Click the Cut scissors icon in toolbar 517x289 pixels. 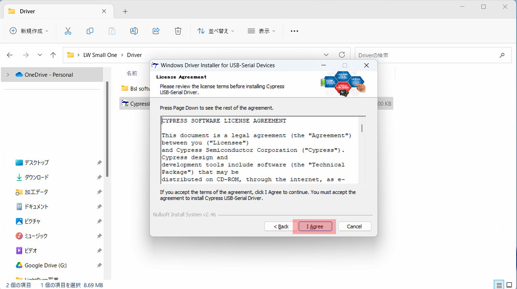(68, 31)
